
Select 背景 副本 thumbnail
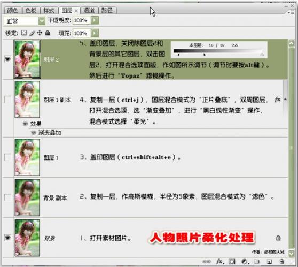(x=27, y=197)
